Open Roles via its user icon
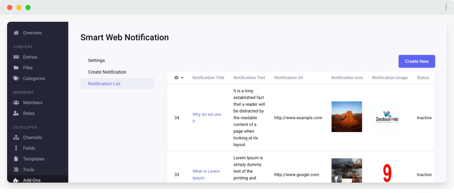 click(16, 114)
